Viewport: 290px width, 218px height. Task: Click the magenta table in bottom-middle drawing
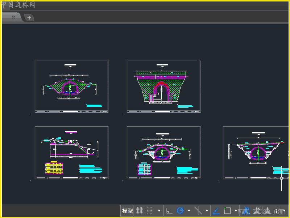click(x=144, y=169)
